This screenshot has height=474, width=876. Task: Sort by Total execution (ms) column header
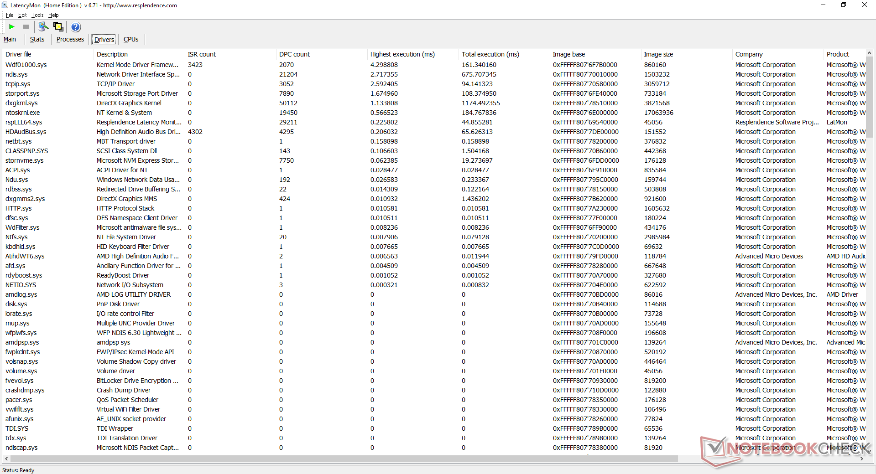pos(504,54)
